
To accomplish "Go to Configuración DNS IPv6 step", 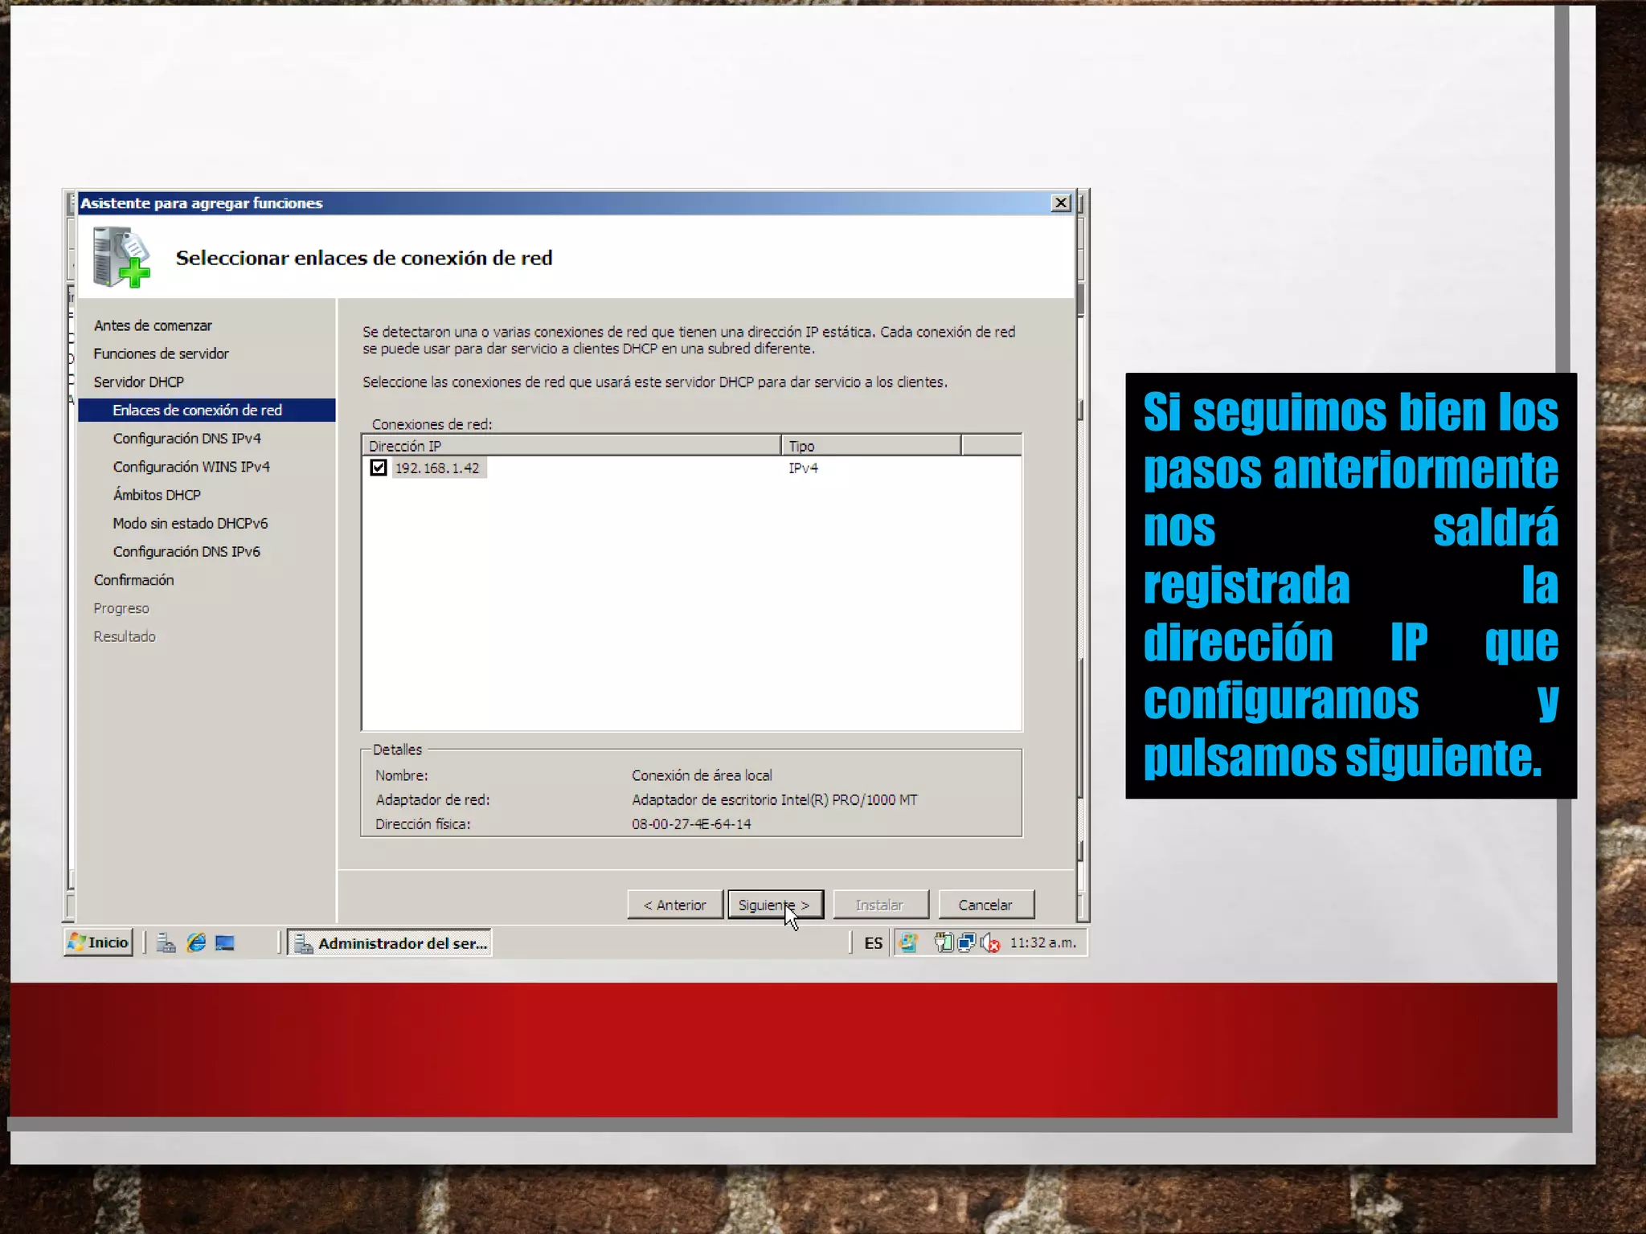I will (x=186, y=552).
